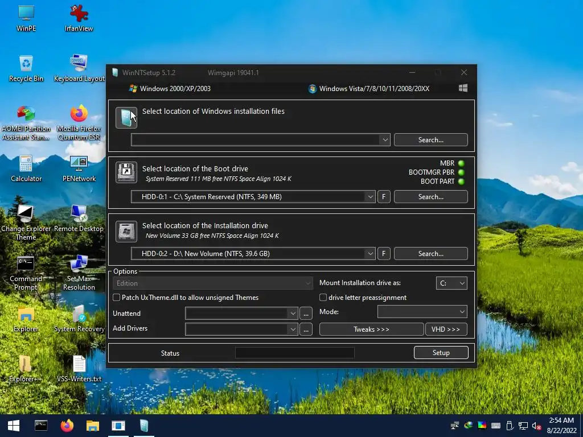Select the Keyboard Layout desktop icon
Screen dimensions: 583x437
(79, 68)
